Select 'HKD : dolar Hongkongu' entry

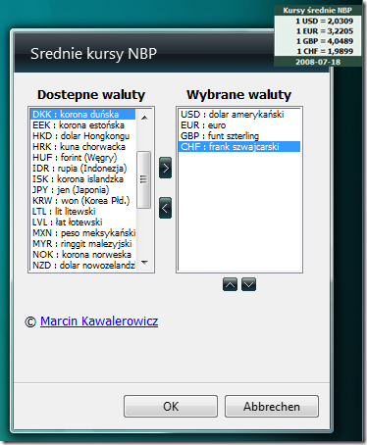coord(82,135)
